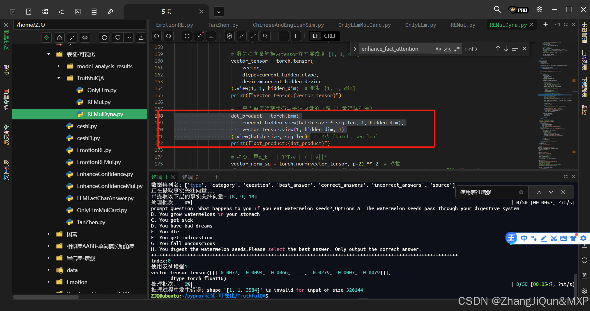Toggle hidden files eye icon
590x311 pixels.
[85, 37]
